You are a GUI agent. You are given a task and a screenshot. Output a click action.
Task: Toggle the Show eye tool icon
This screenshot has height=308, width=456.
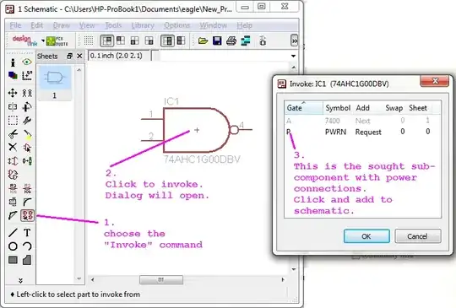pyautogui.click(x=27, y=62)
